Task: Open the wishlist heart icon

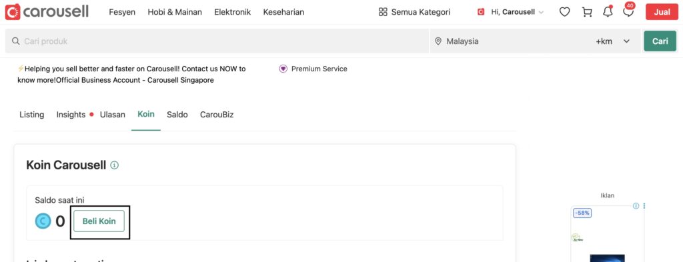Action: [x=564, y=12]
